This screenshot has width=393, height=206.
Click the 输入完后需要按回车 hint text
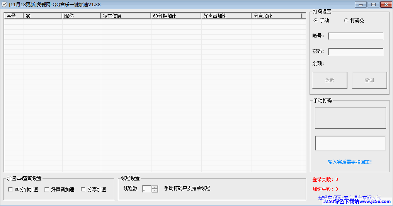click(x=350, y=162)
